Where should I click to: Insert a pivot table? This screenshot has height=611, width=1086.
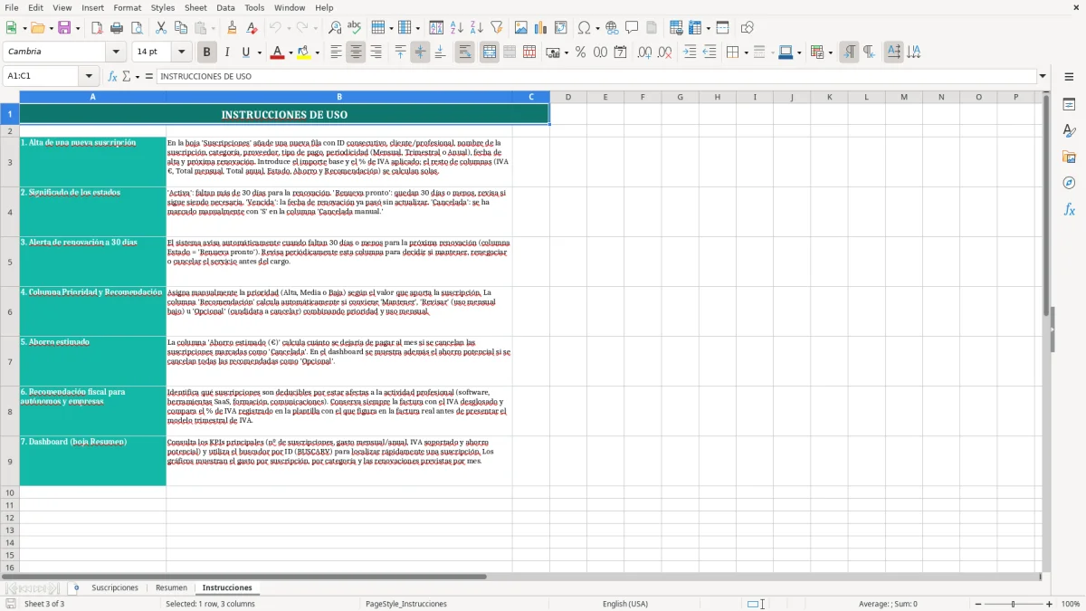561,28
